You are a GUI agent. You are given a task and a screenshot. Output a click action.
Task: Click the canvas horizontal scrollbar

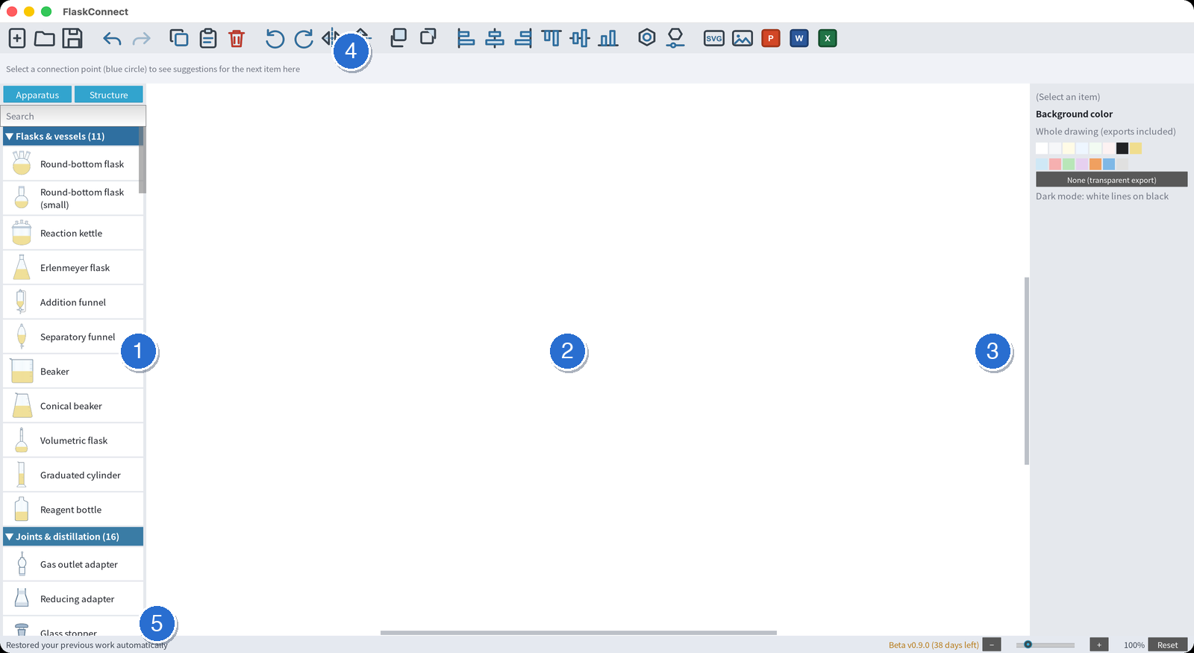pos(578,633)
